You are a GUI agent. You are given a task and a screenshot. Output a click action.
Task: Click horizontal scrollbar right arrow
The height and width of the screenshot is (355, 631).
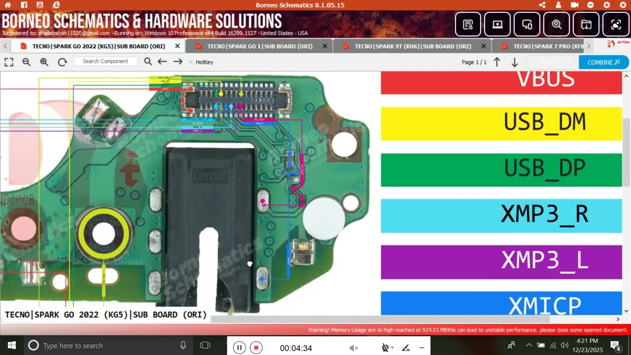[619, 319]
